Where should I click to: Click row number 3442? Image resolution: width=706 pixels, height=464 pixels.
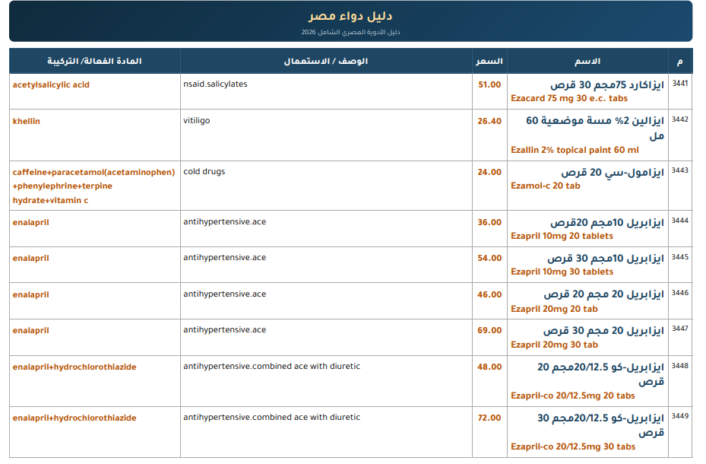(680, 119)
